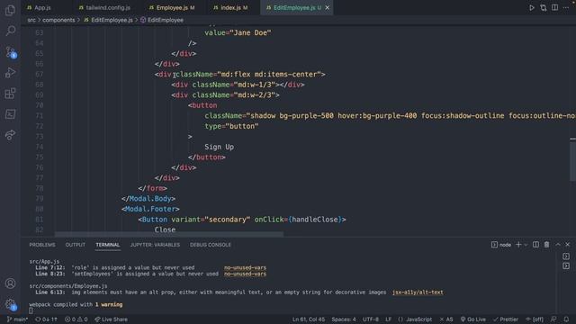The image size is (576, 324).
Task: Click value="Jane Doe" in the code
Action: [238, 32]
